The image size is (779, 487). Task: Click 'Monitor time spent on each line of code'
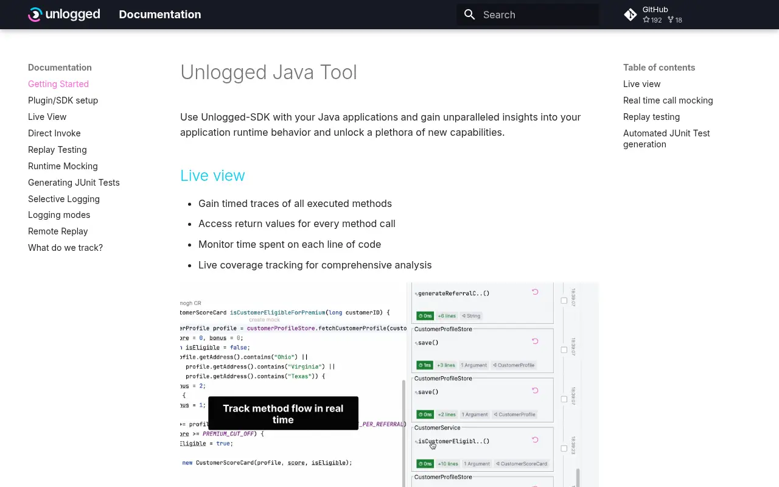coord(290,244)
